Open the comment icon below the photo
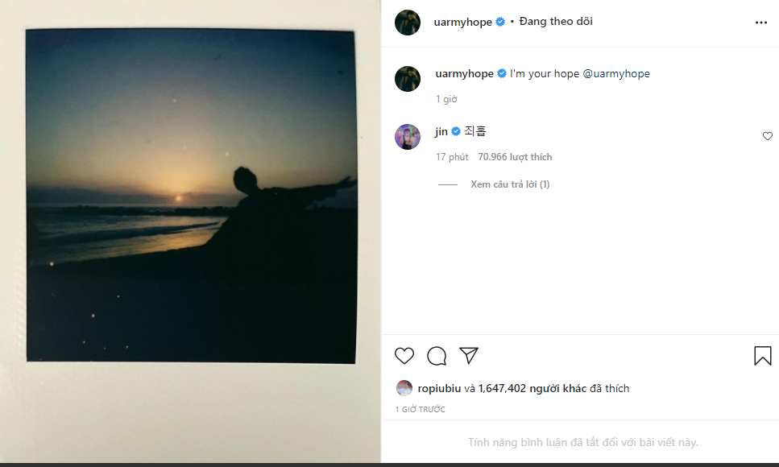The height and width of the screenshot is (467, 779). coord(436,355)
